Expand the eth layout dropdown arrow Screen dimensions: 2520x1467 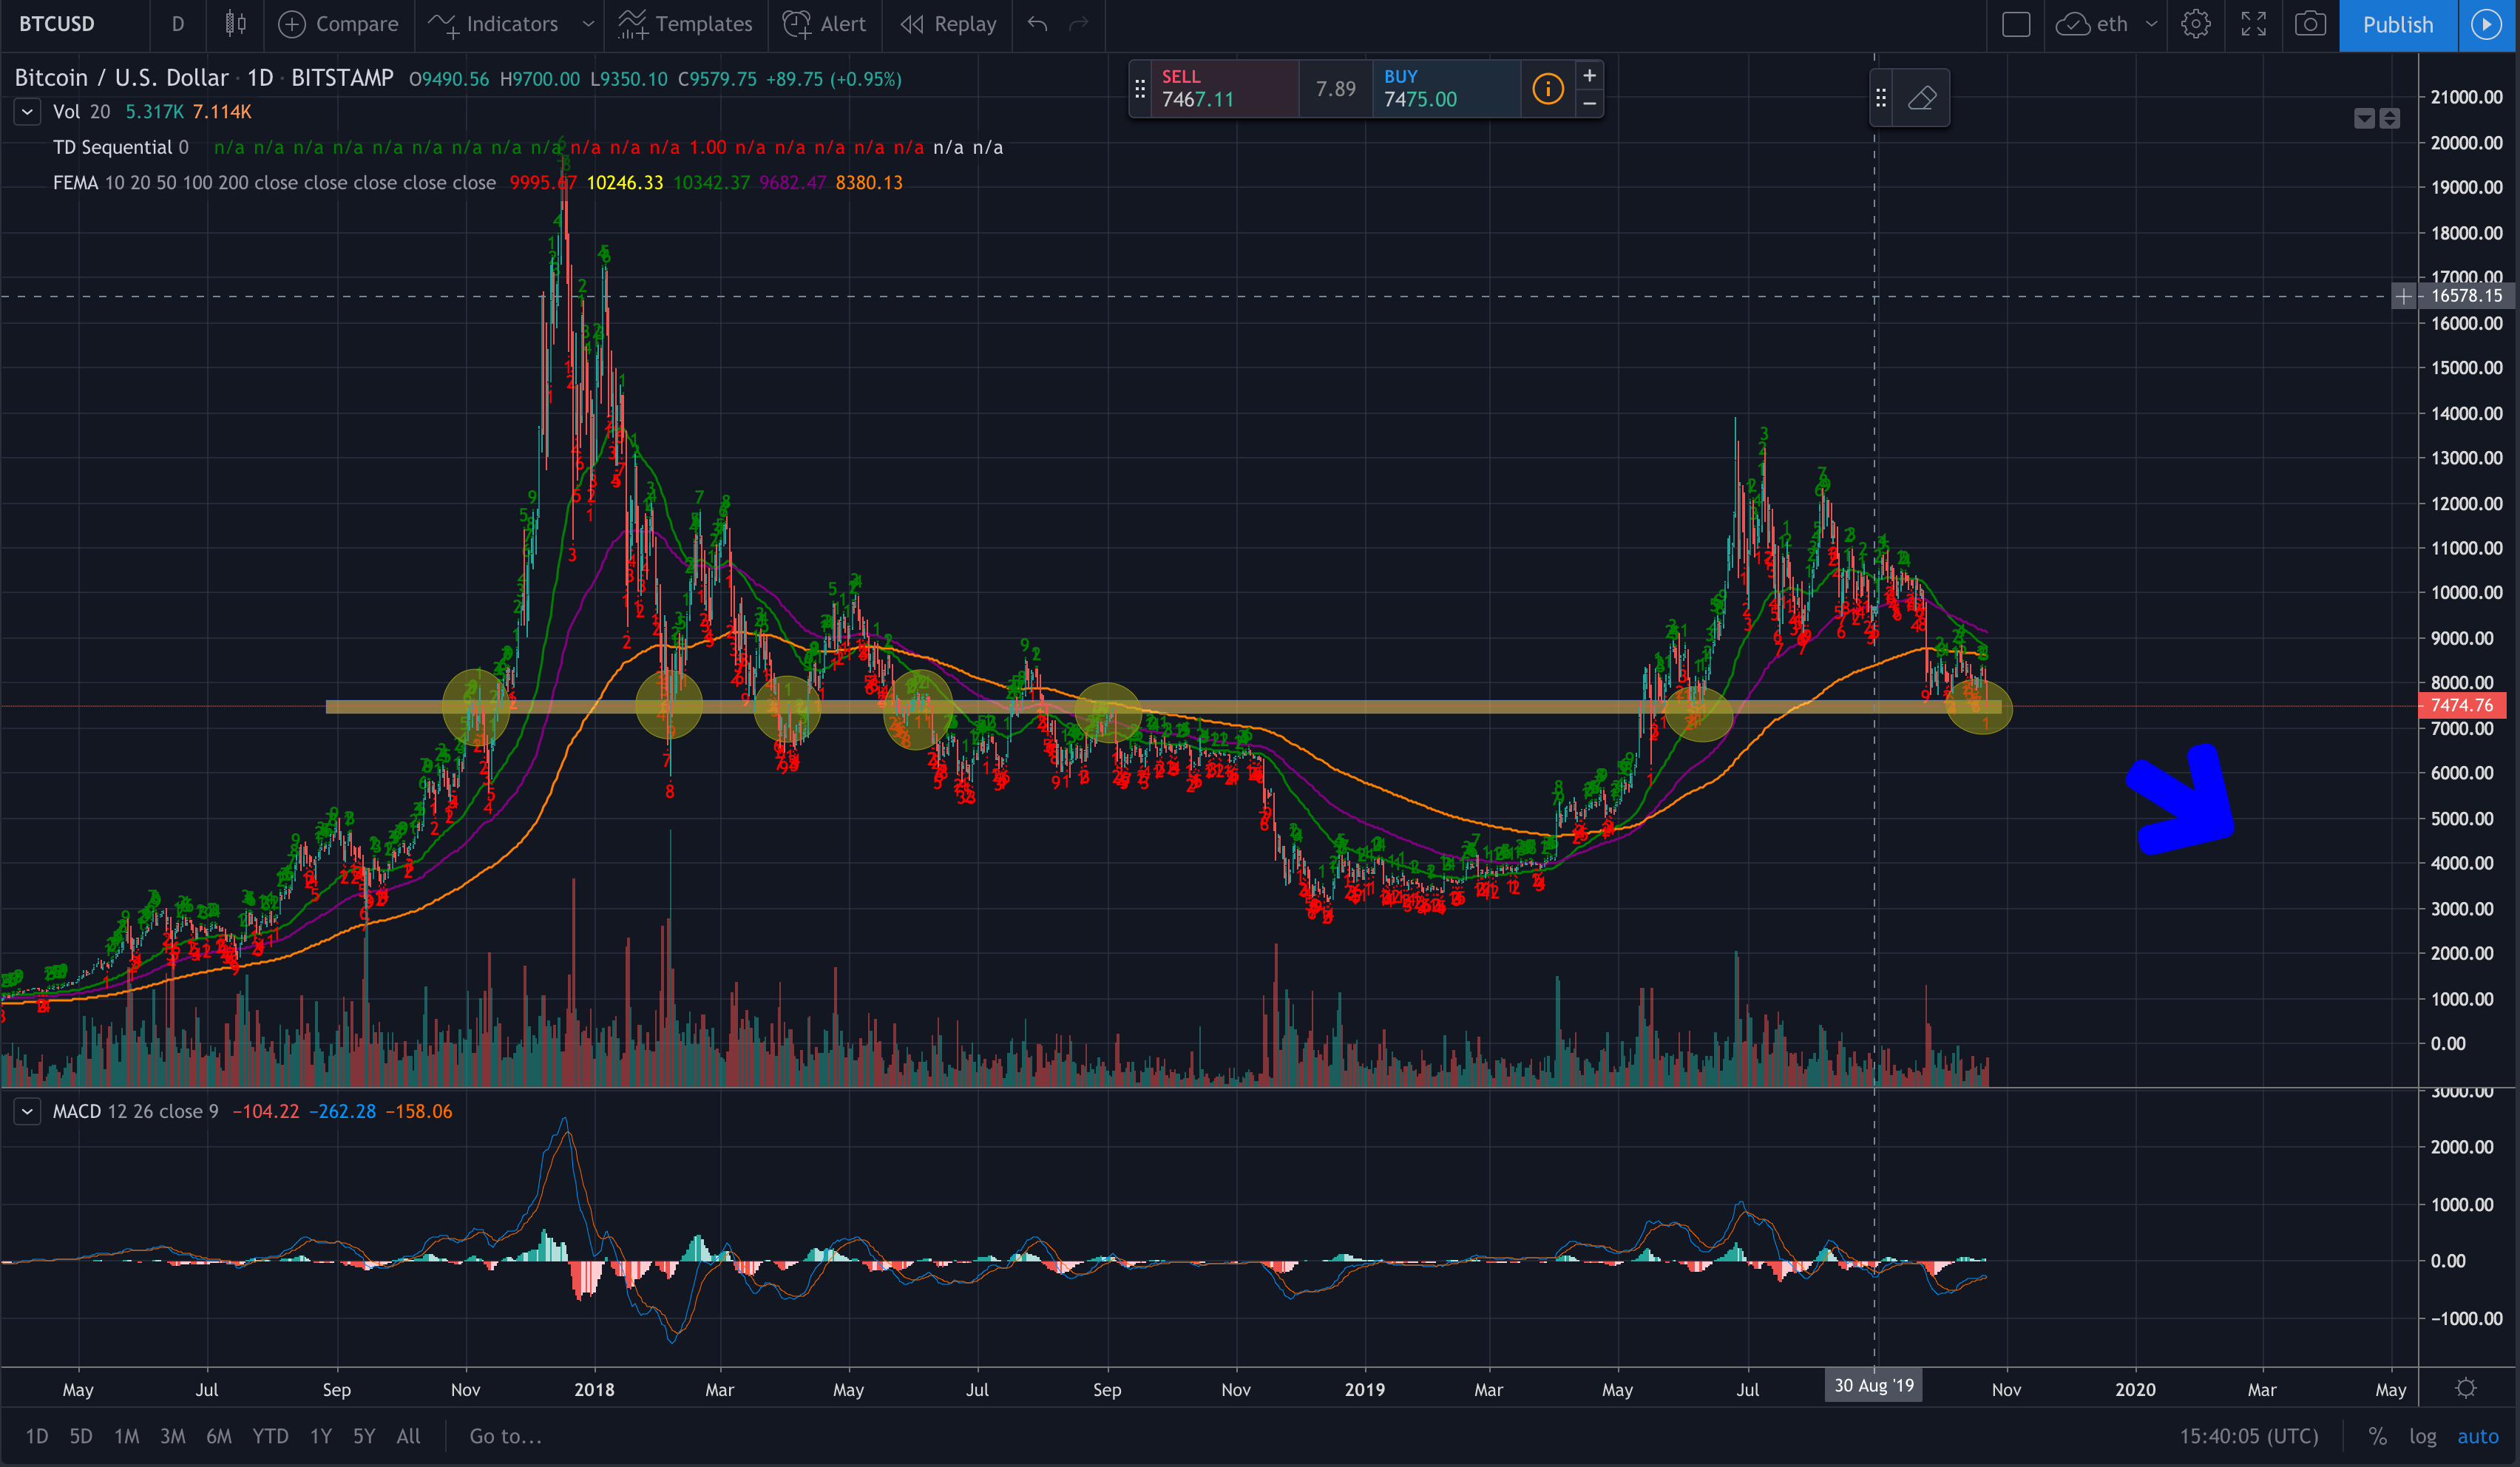tap(2151, 24)
